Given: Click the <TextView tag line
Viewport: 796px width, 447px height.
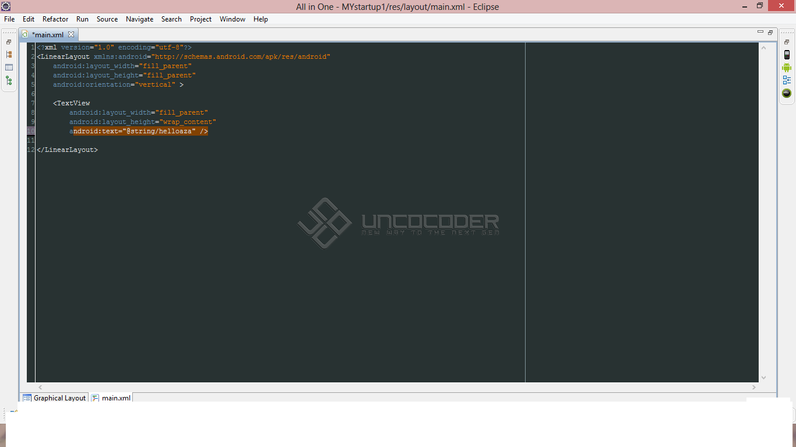Looking at the screenshot, I should coord(72,103).
